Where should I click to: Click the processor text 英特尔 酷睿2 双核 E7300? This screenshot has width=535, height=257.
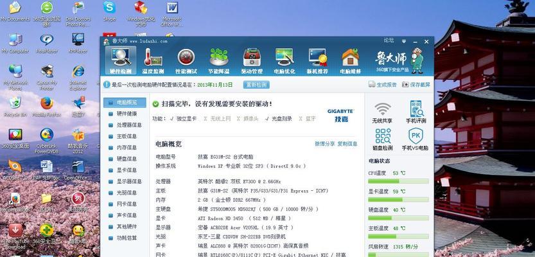click(x=239, y=182)
